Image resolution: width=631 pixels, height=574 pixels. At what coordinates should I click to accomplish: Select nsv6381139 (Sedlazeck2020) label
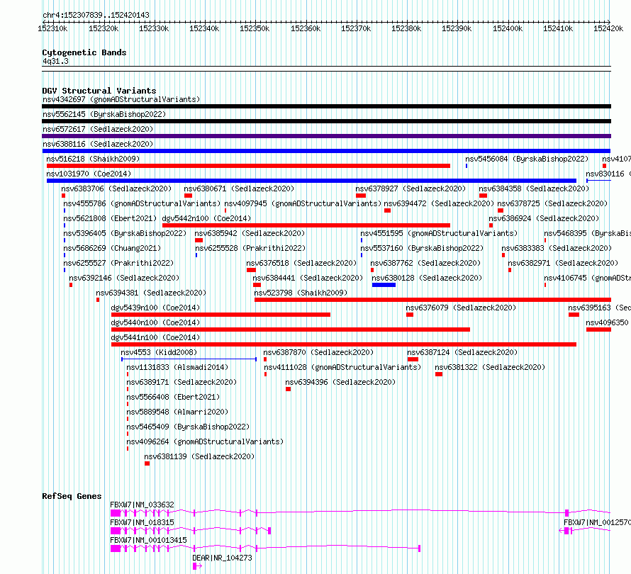tap(199, 456)
